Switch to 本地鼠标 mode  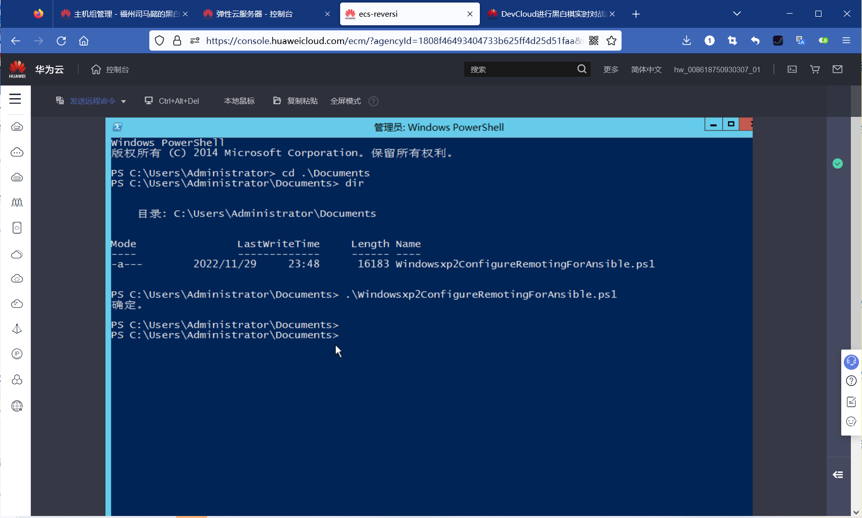click(239, 101)
